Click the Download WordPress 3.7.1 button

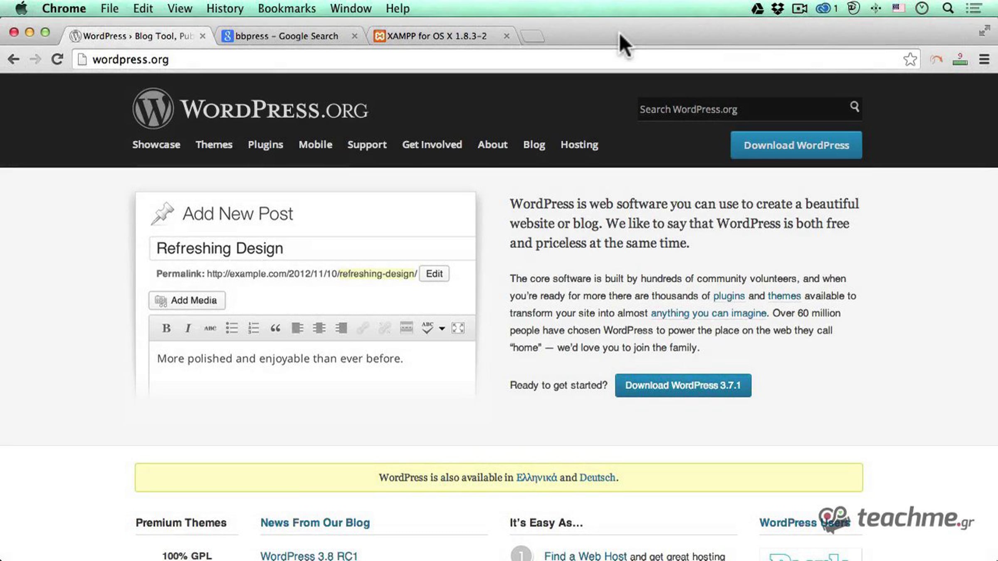pyautogui.click(x=683, y=385)
